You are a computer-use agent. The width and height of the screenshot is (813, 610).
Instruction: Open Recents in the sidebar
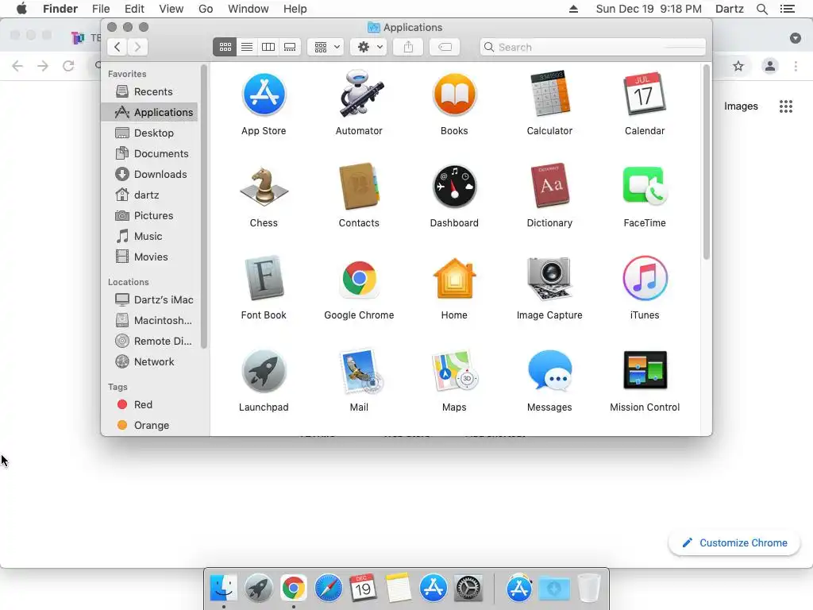(x=149, y=92)
